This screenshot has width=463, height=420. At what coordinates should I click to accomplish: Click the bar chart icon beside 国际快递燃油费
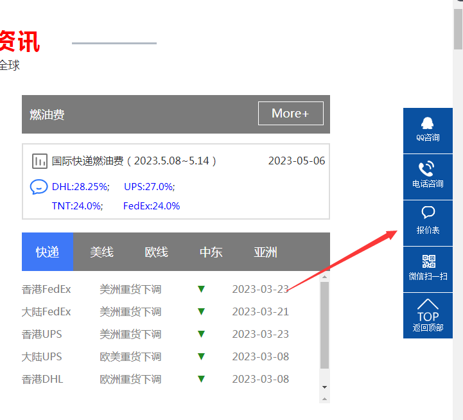coord(40,161)
